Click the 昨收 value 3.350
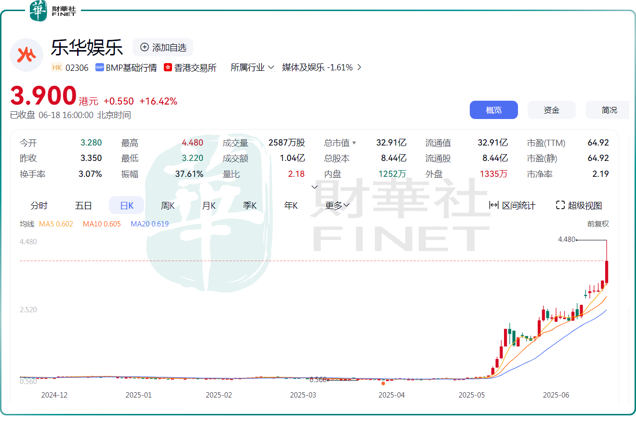This screenshot has width=636, height=425. [91, 158]
